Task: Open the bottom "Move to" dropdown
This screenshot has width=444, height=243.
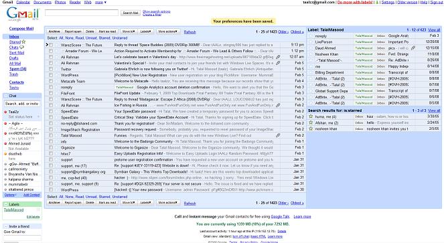Action: point(129,202)
